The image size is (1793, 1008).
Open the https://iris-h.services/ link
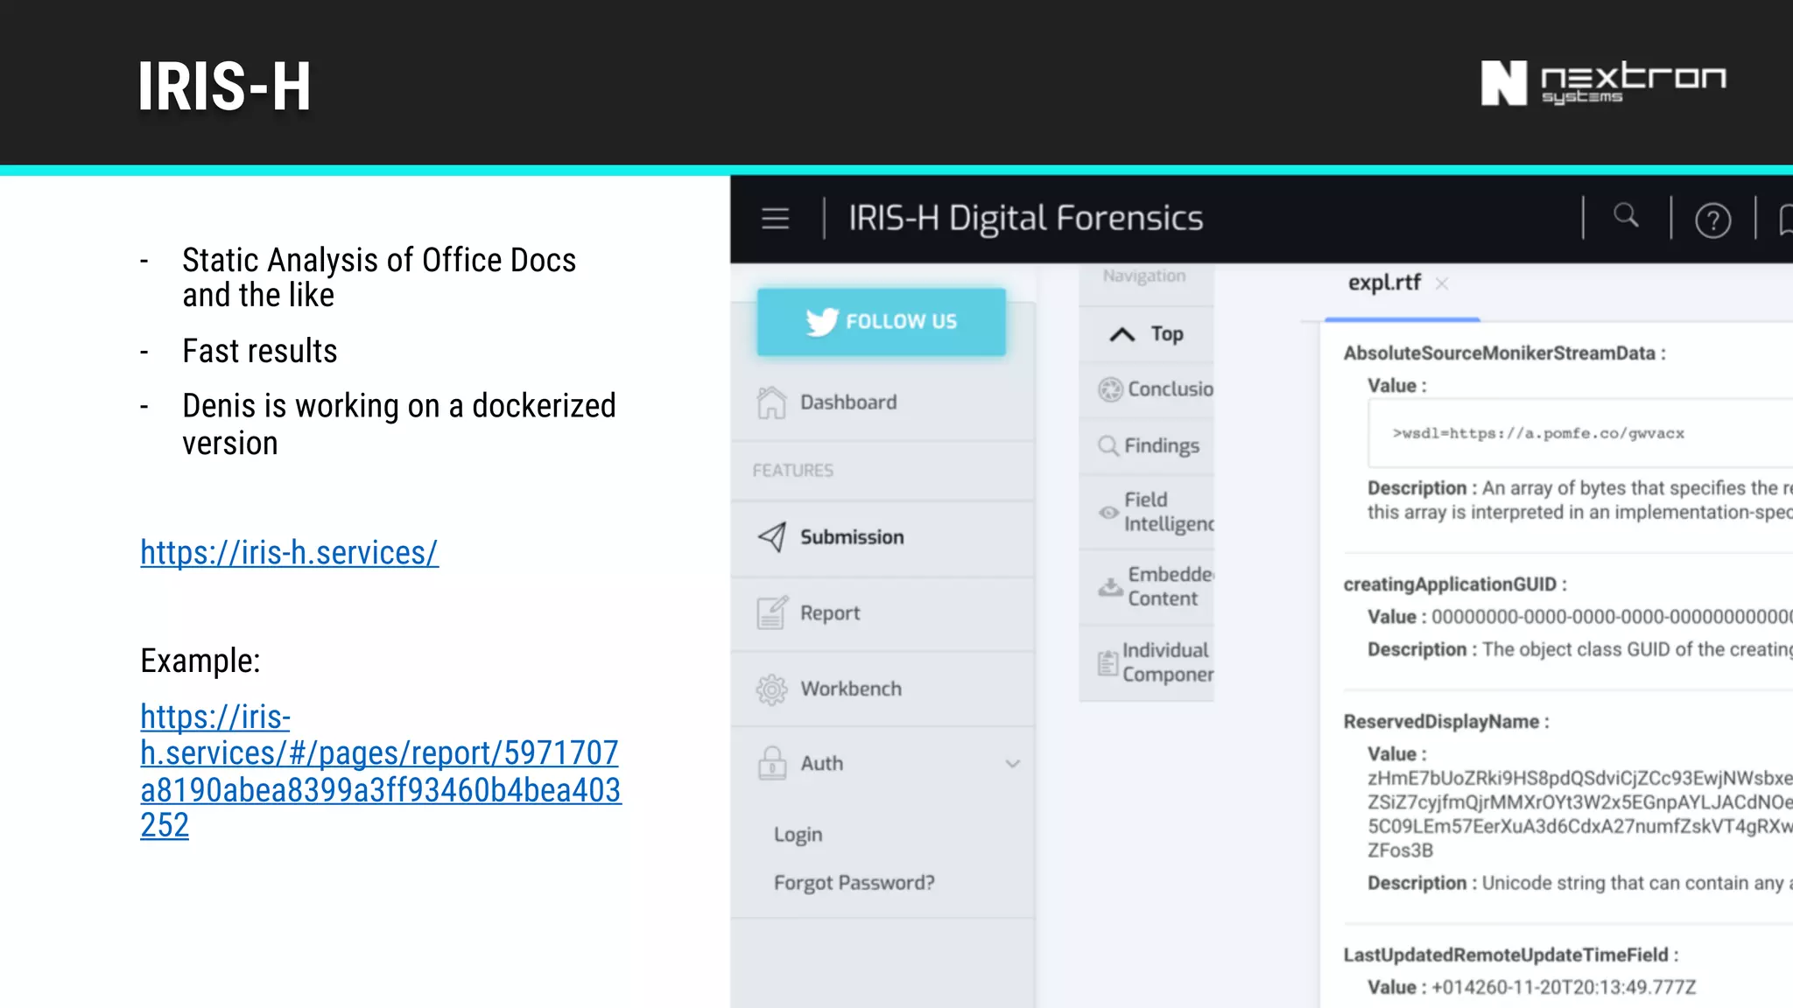coord(289,553)
